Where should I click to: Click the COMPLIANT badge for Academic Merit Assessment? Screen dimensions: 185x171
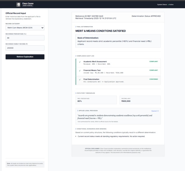click(153, 61)
